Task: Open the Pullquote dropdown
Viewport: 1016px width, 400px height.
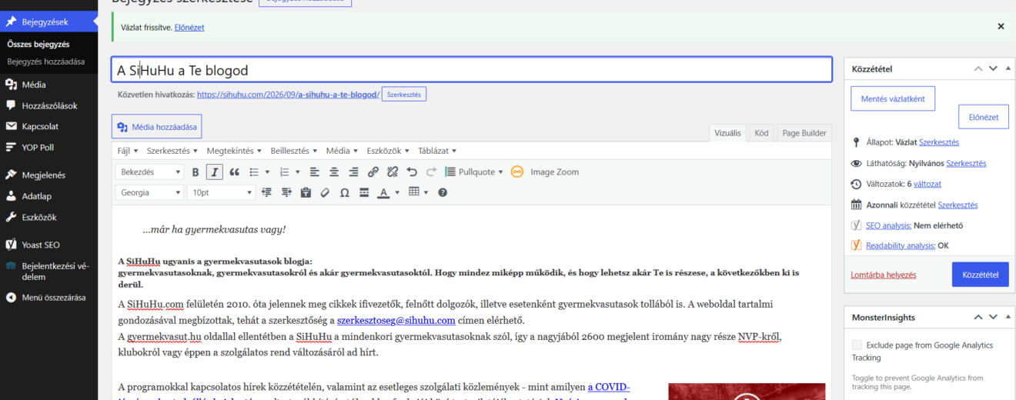Action: (473, 172)
